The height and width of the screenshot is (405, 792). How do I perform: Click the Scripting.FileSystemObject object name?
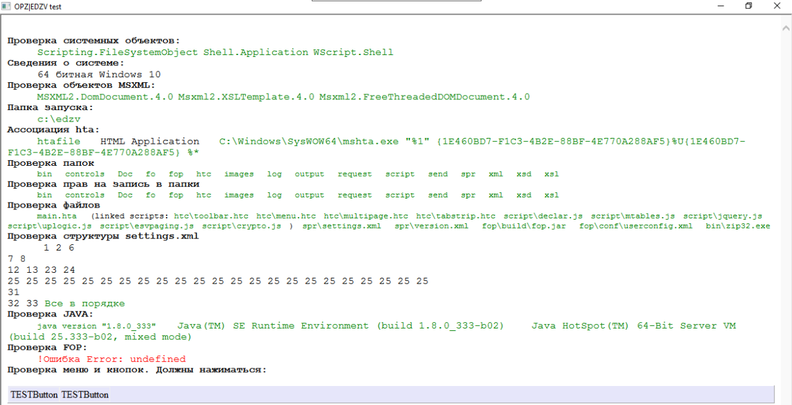click(117, 52)
